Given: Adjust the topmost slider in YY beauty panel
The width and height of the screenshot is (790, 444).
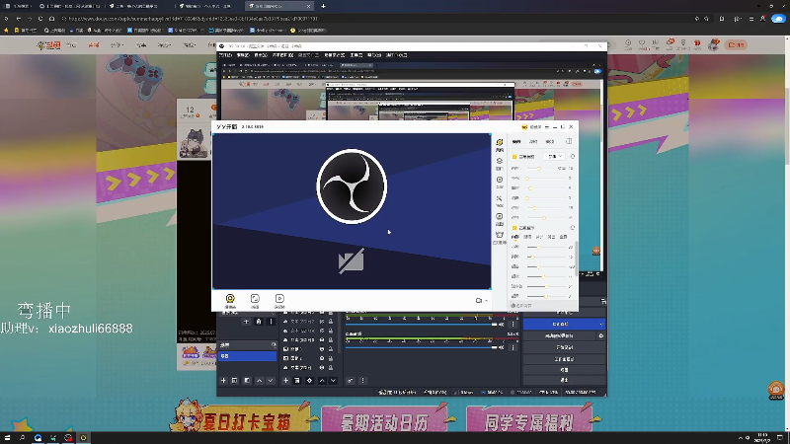Looking at the screenshot, I should point(543,169).
